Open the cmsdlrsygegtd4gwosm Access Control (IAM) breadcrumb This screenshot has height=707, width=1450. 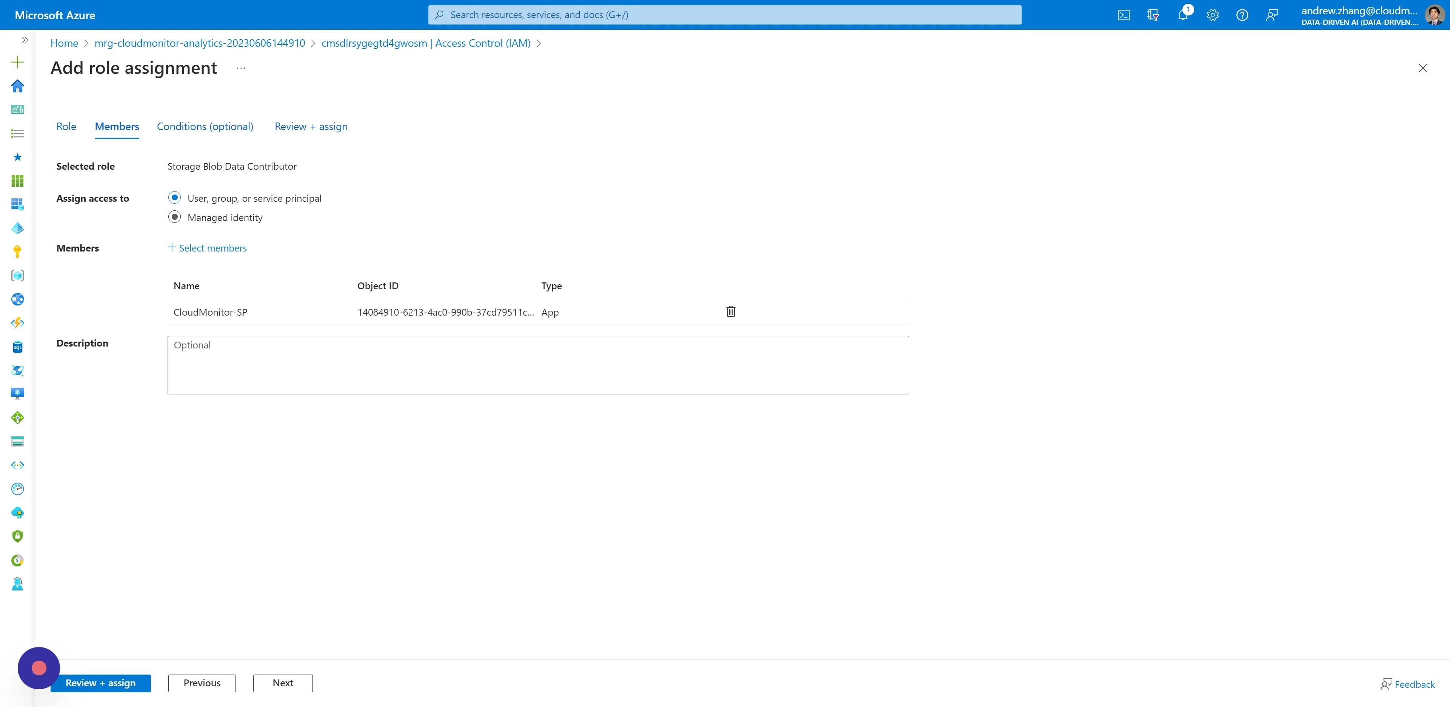click(x=426, y=43)
